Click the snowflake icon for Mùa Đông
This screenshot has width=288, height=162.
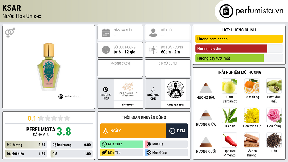(149, 153)
